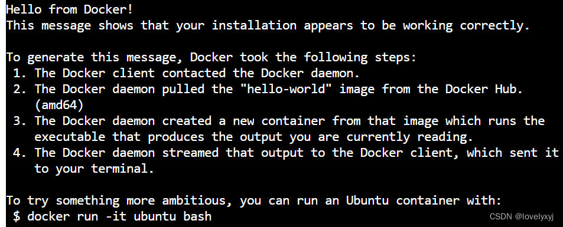Click the dollar sign shell prompt
Viewport: 563px width, 227px height.
click(17, 216)
